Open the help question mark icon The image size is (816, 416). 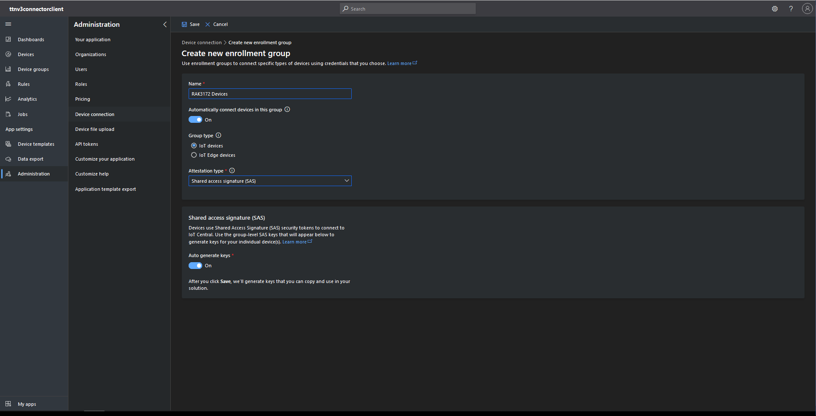(791, 9)
